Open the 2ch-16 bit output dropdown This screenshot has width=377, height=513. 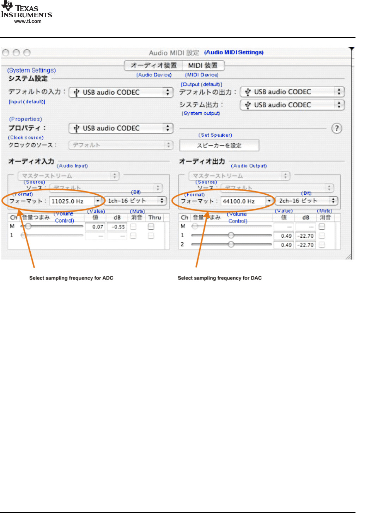306,201
